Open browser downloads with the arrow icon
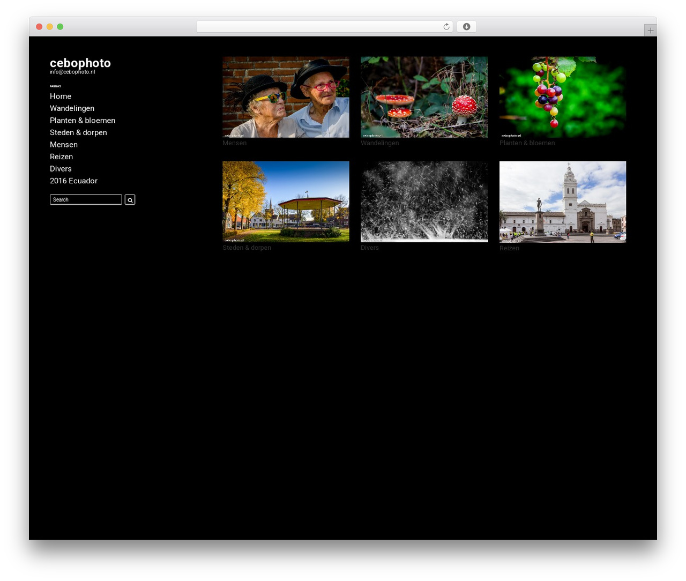Screen dimensions: 686x581 coord(466,27)
